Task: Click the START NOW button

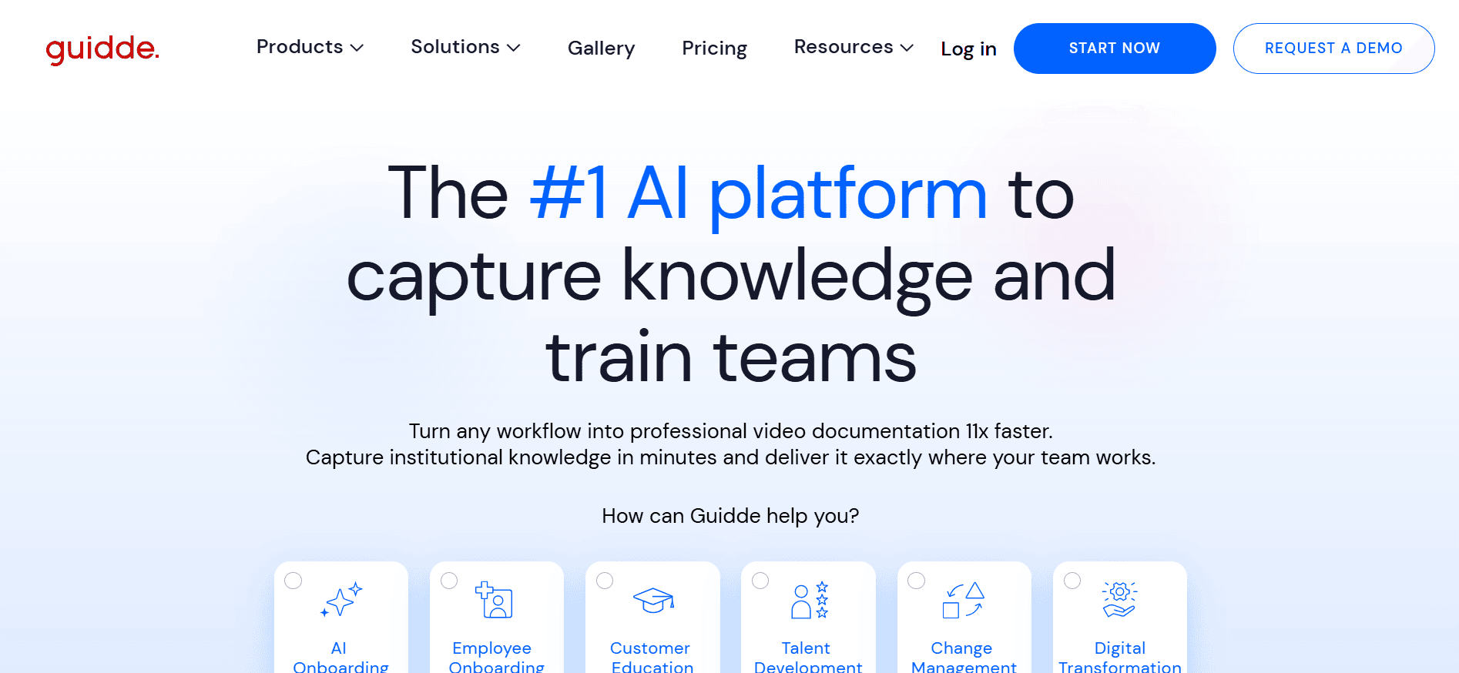Action: pyautogui.click(x=1115, y=49)
